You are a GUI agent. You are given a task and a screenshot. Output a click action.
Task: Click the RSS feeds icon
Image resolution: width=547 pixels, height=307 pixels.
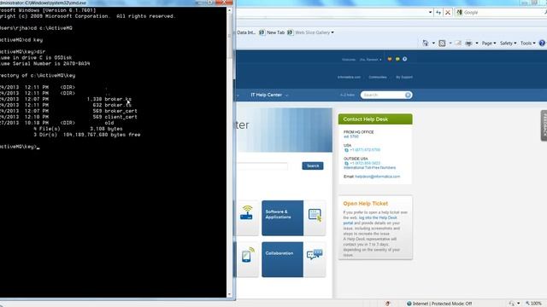[x=442, y=43]
